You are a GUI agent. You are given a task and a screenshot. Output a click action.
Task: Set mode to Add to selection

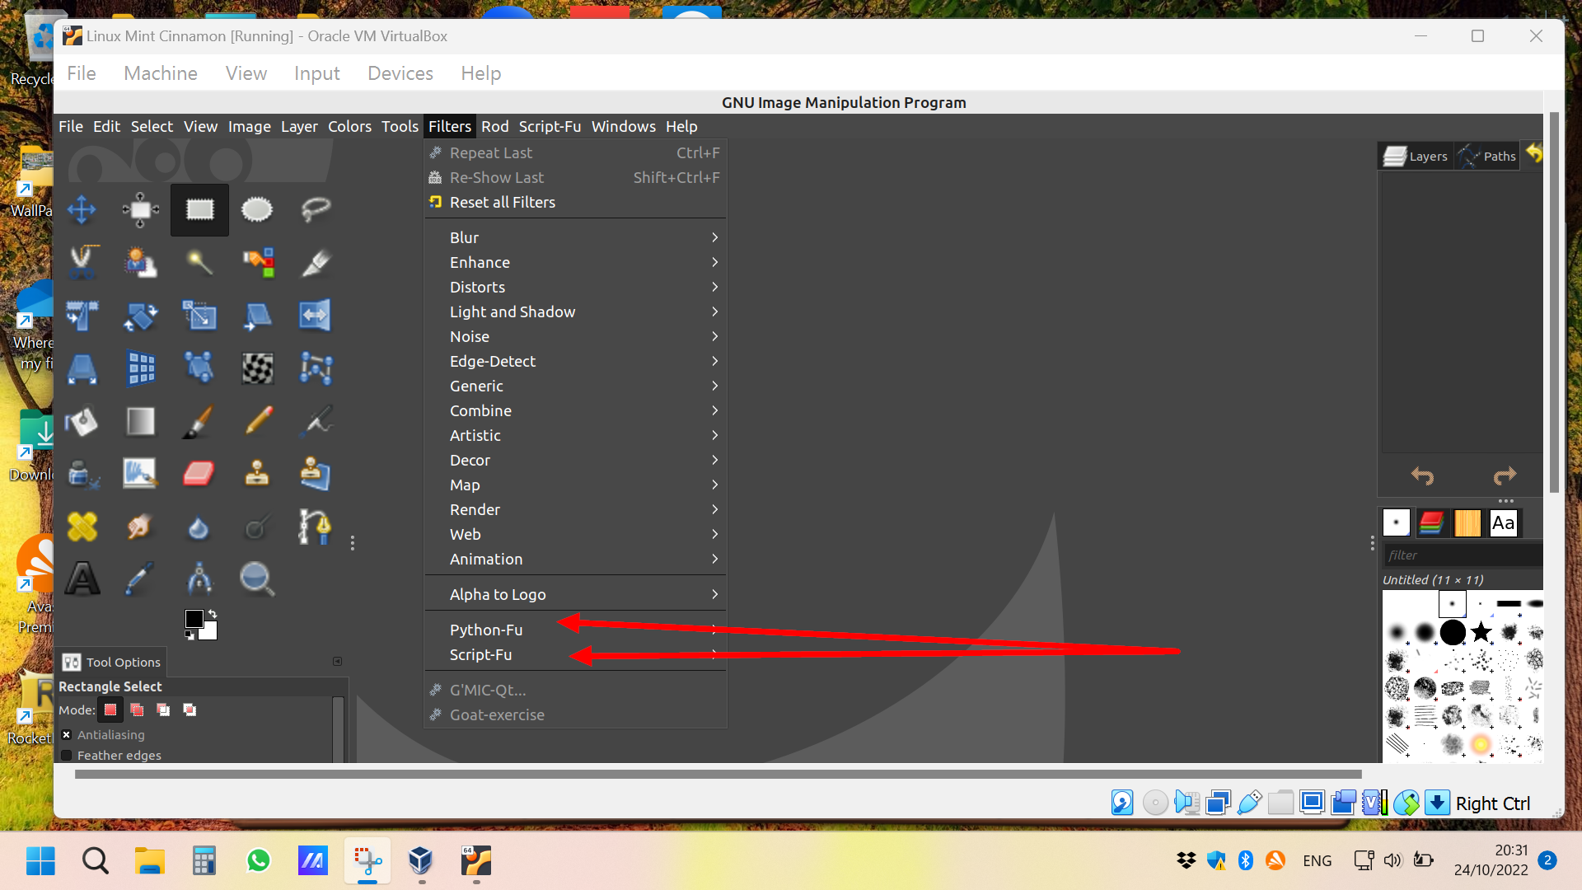click(137, 710)
